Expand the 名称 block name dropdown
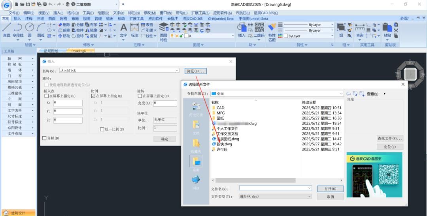 176,71
